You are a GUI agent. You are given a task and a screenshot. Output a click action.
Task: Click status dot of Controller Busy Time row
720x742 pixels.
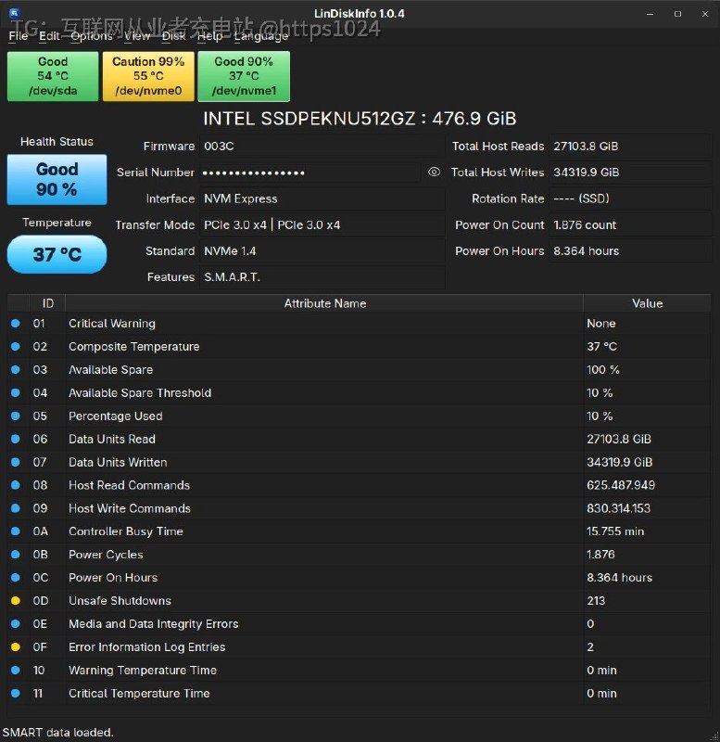point(16,531)
